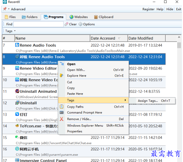Click path ending yunarm\yunarm.exe
Screen dimensions: 183x162
tap(47, 155)
